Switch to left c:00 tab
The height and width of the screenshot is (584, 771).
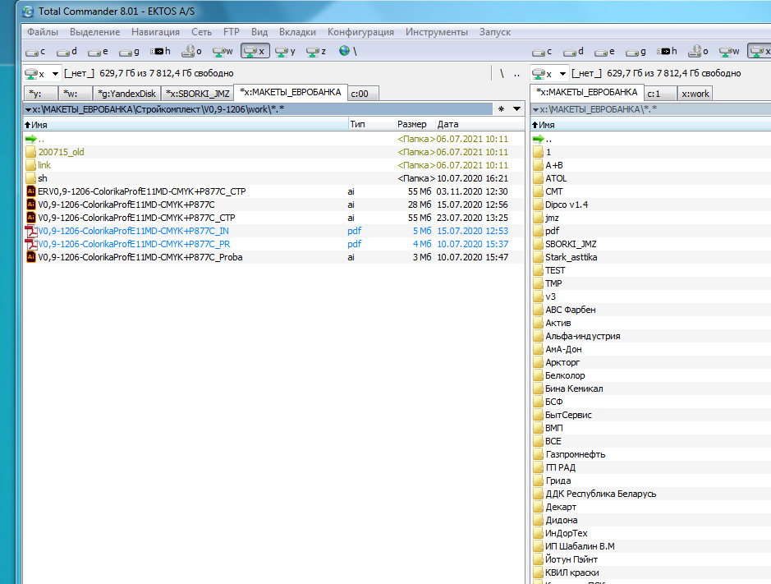pos(364,94)
